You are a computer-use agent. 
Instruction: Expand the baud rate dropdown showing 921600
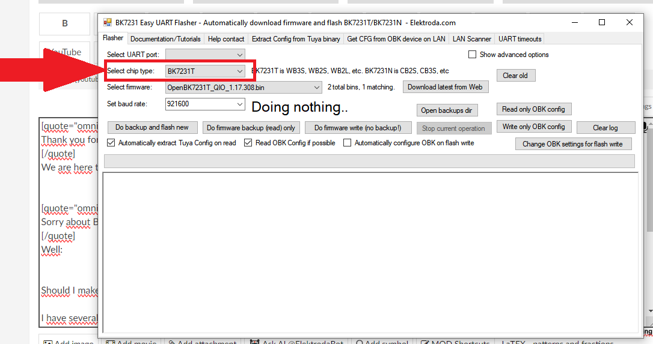point(205,104)
